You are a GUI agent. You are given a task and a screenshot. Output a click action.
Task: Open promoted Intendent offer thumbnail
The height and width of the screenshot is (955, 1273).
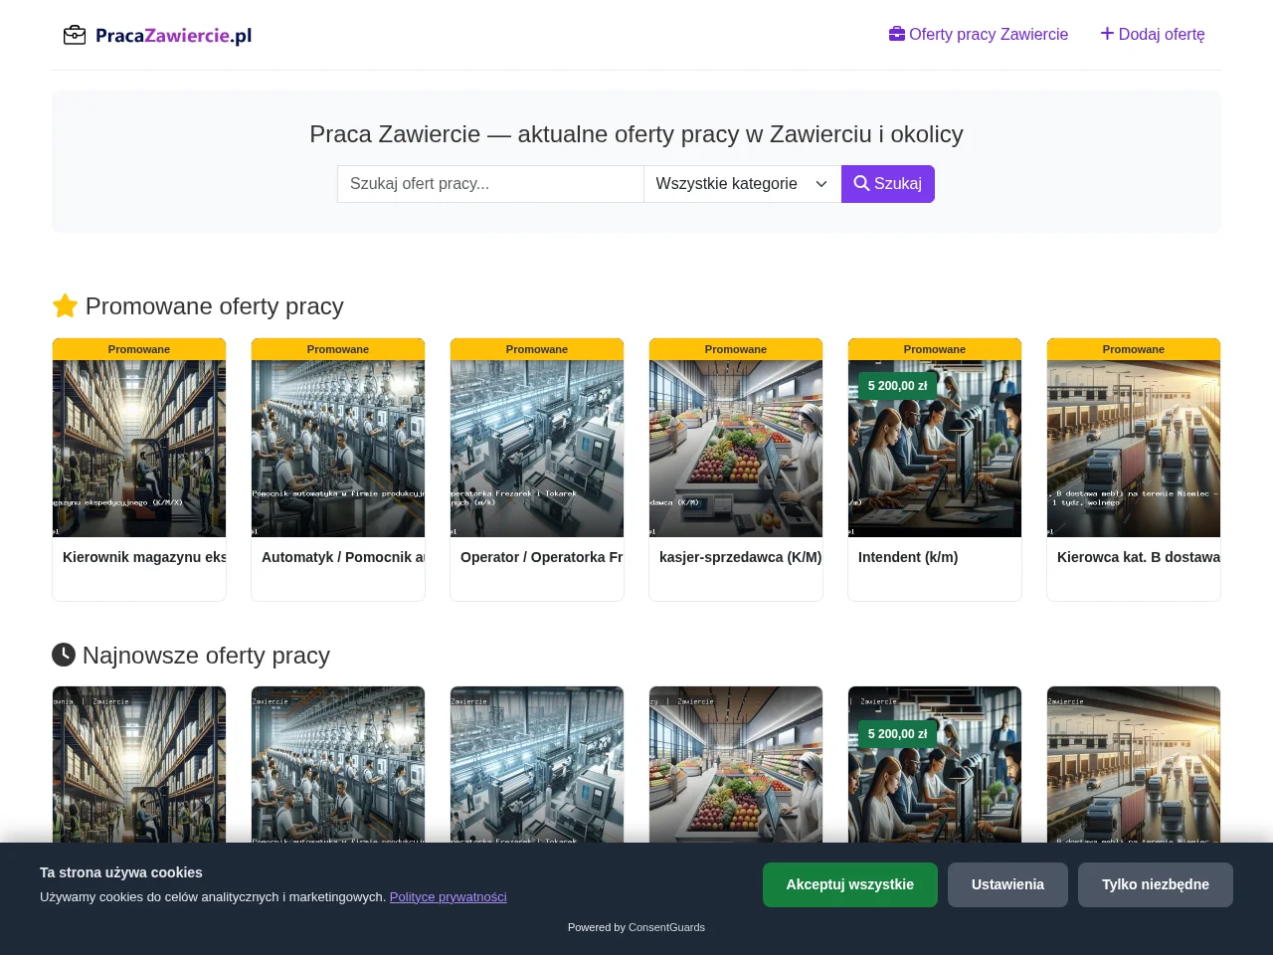click(x=935, y=449)
